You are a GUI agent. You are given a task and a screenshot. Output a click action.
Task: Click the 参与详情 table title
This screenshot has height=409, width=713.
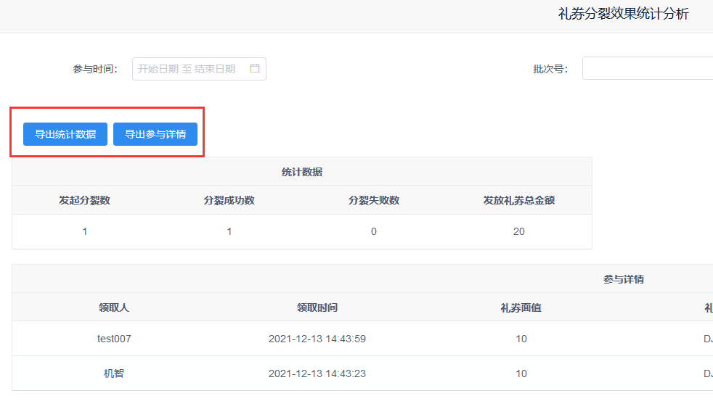point(624,279)
